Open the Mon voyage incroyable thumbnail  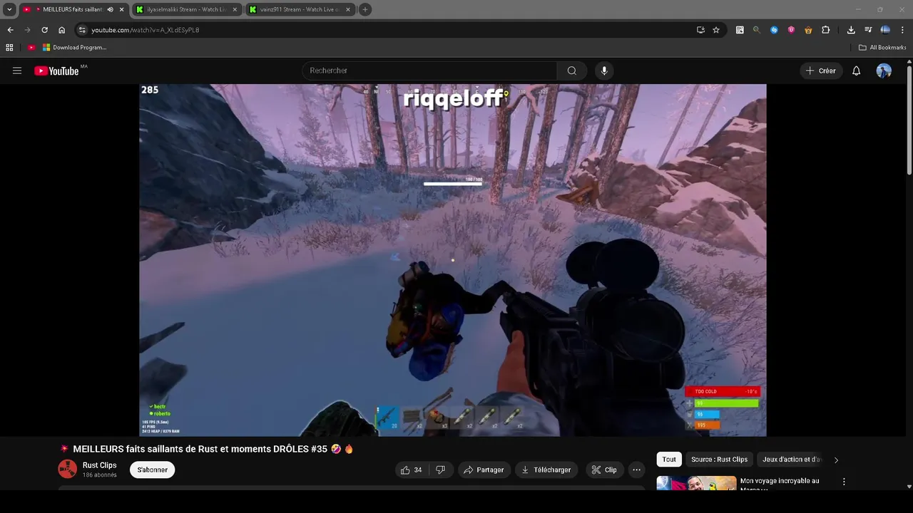[696, 483]
